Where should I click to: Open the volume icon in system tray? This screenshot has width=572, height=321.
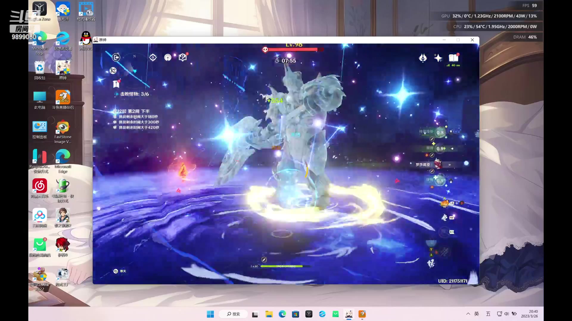(506, 314)
